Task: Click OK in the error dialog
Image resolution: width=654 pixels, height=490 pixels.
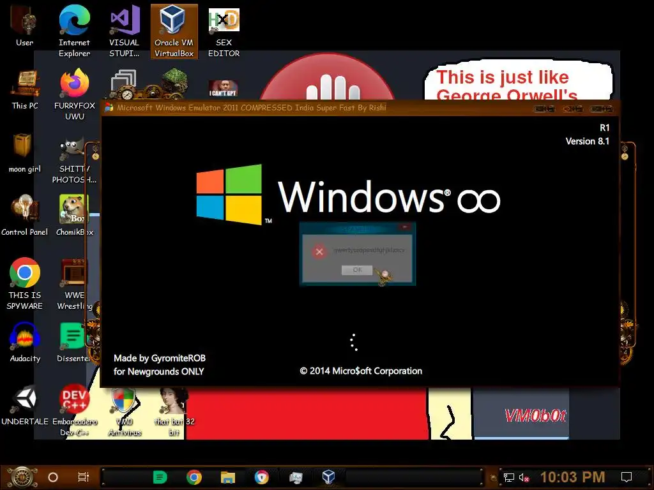Action: 357,270
